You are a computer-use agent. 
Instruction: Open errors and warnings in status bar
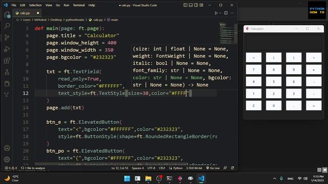coord(11,168)
